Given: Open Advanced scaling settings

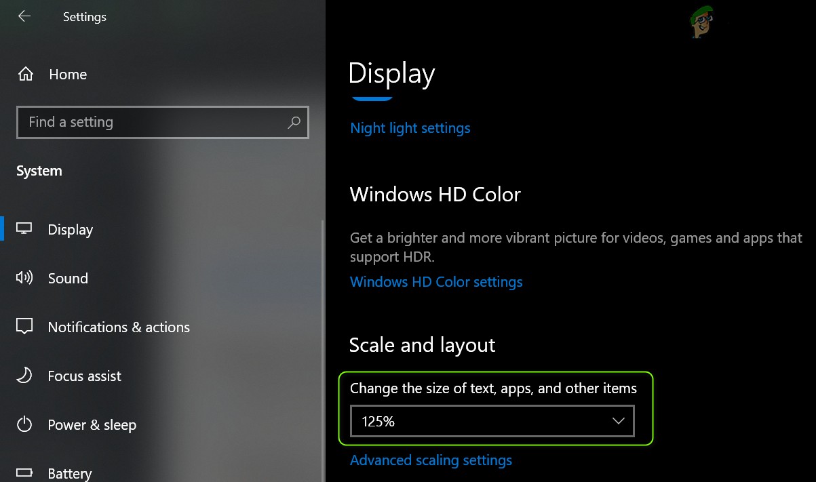Looking at the screenshot, I should [x=431, y=460].
